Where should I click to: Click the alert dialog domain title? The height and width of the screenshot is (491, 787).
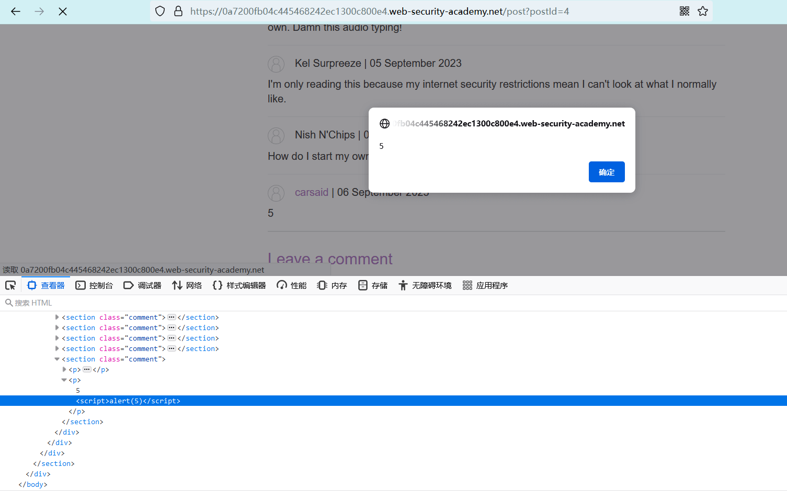click(510, 124)
